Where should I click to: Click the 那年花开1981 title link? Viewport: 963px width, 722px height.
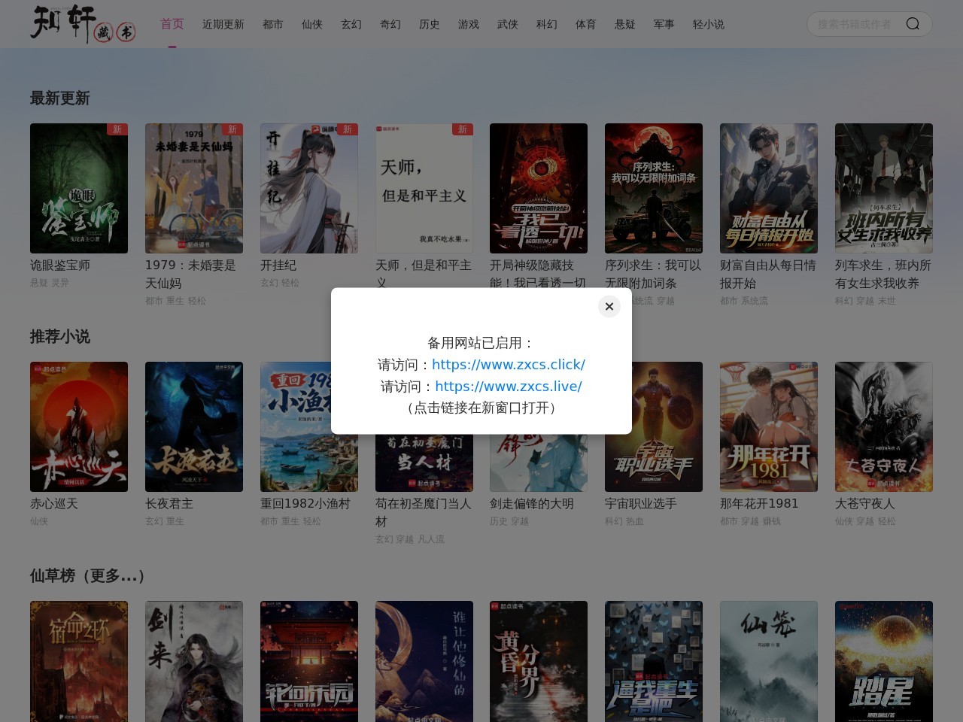[x=759, y=504]
